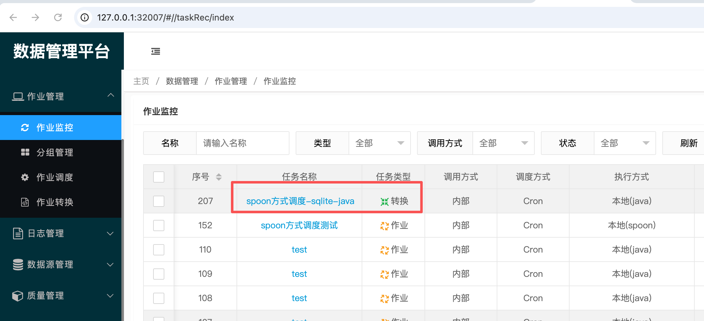Click the orange 作业 type icon in row 152
704x321 pixels.
(x=384, y=226)
